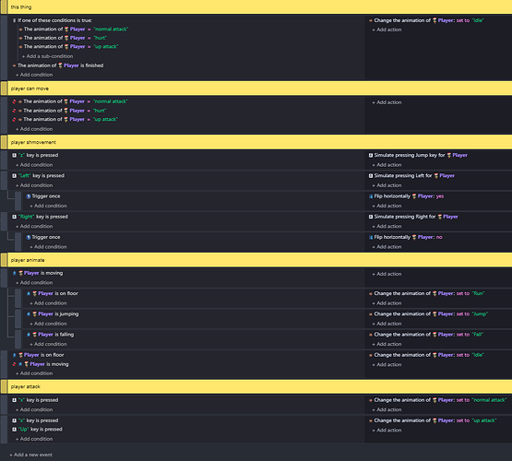Click the platformer icon beside Player is jumping

(29, 314)
